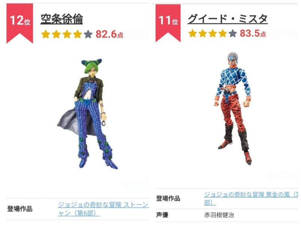The height and width of the screenshot is (225, 301).
Task: Open the 空条徐倫 figure image
Action: 88,114
